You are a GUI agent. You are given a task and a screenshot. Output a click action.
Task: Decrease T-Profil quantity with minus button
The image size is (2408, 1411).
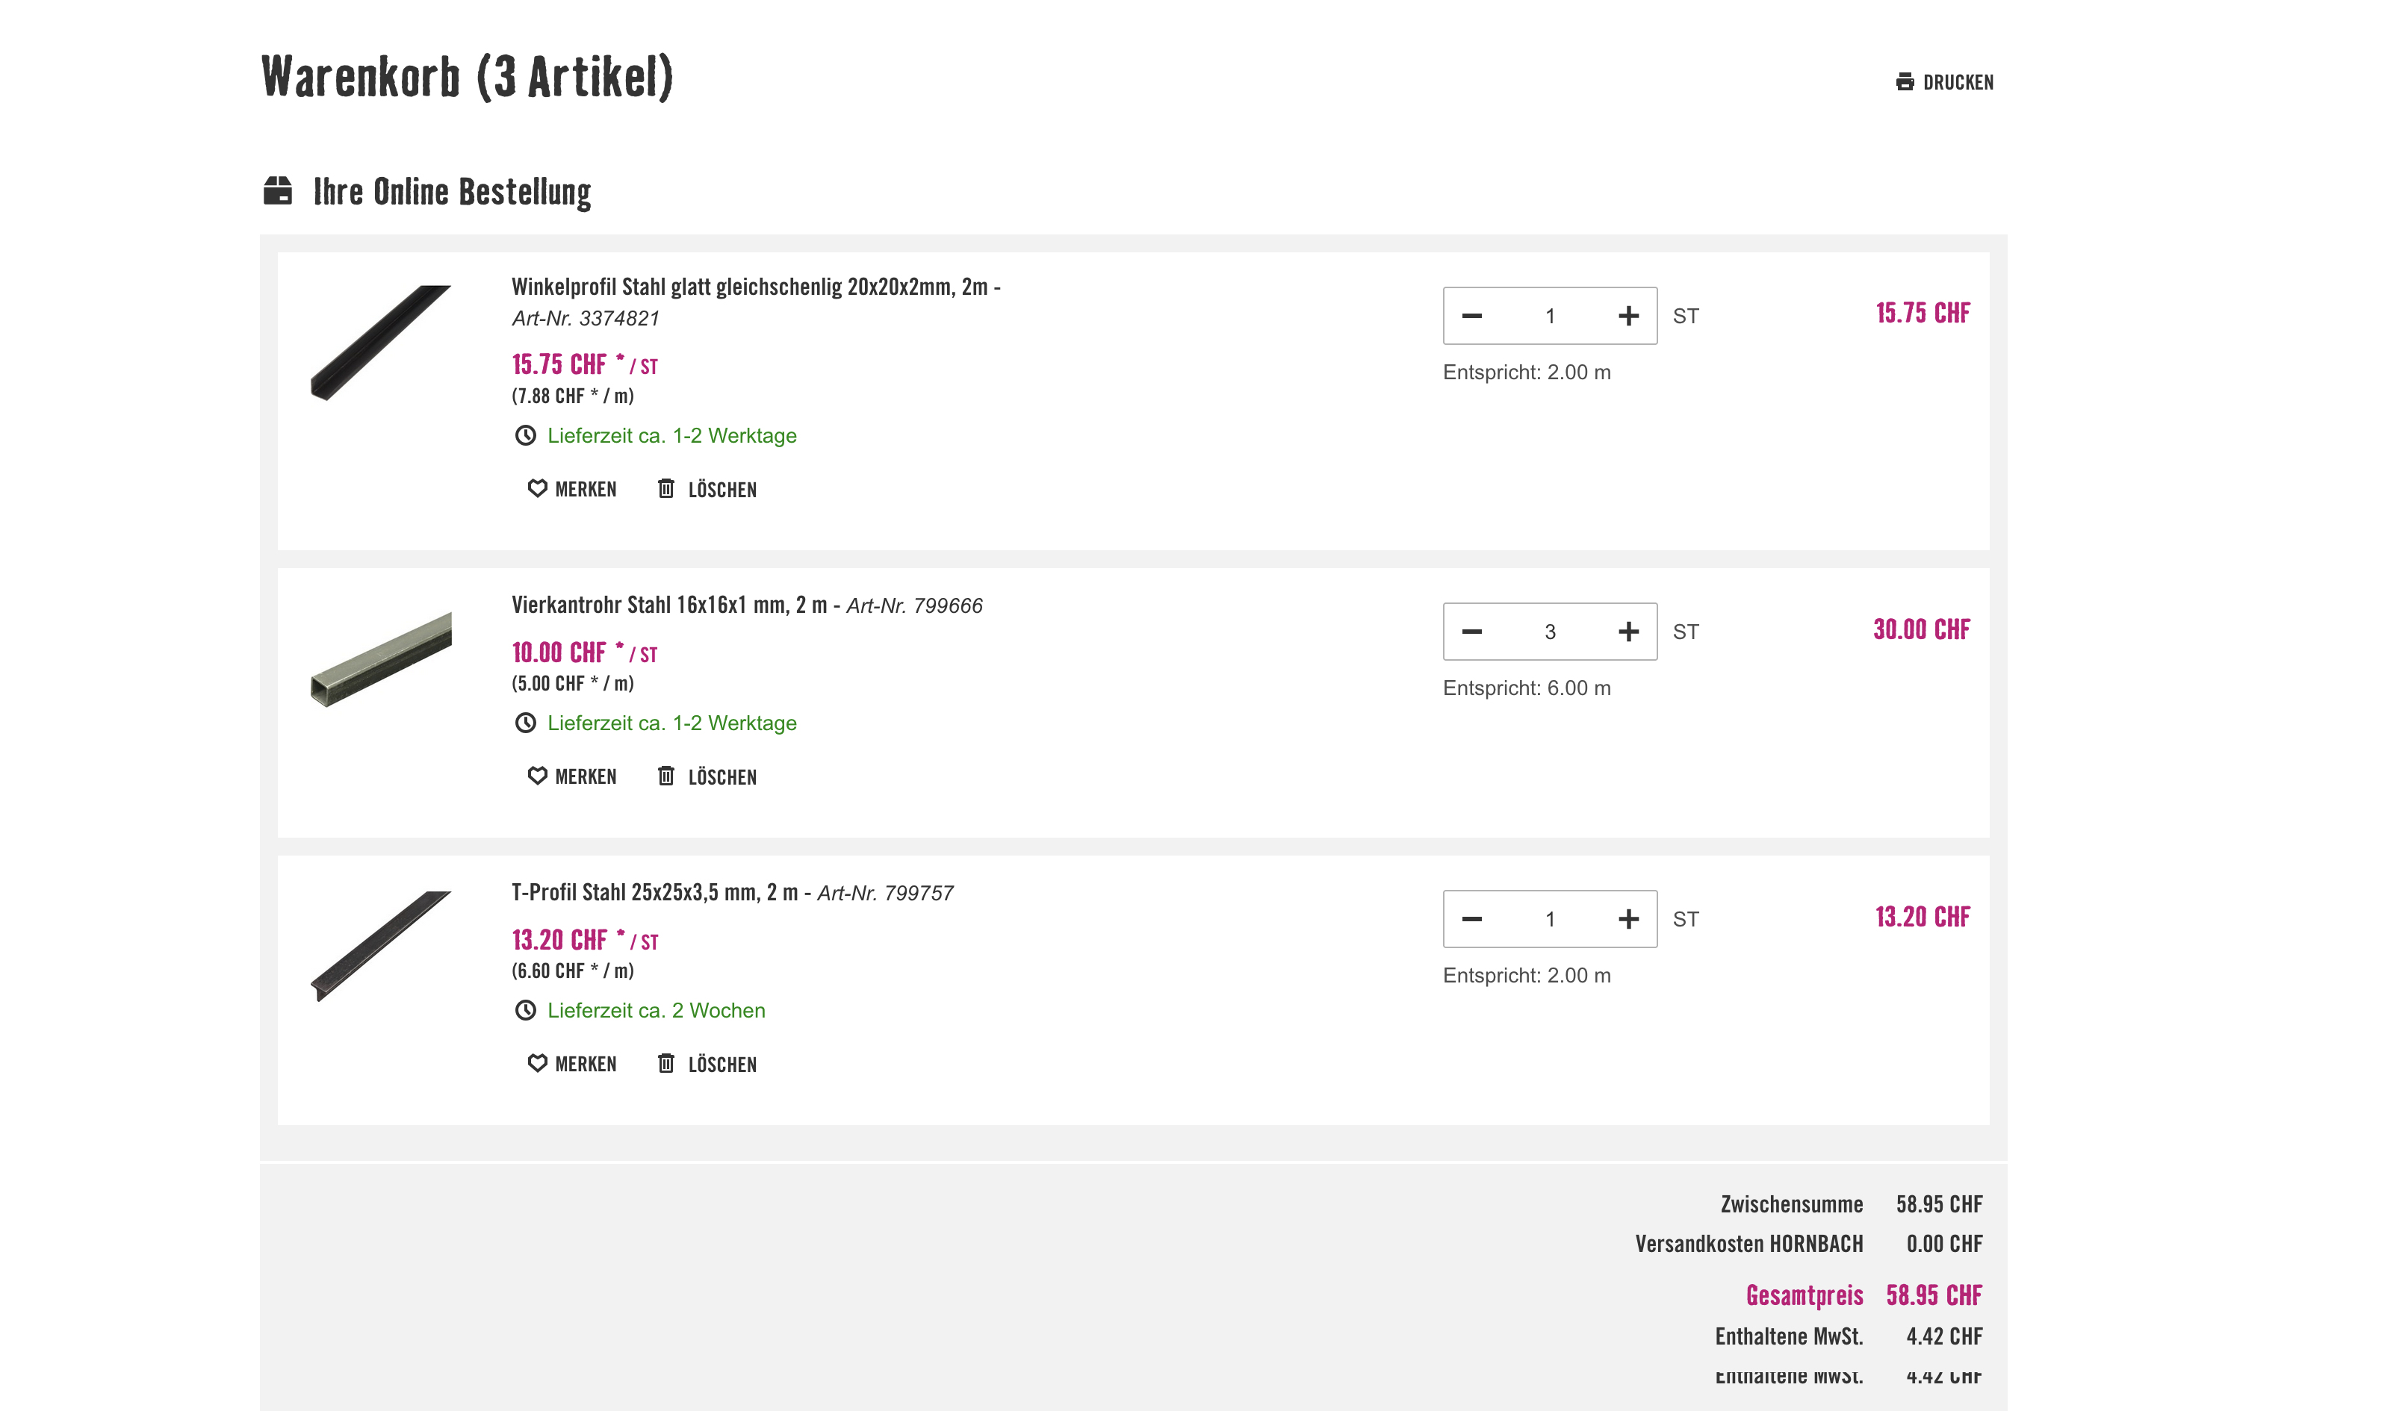1471,919
